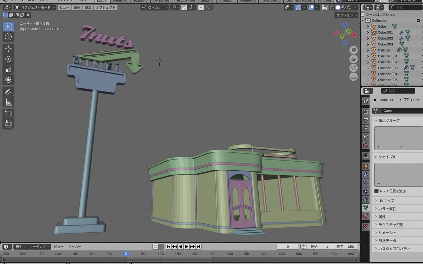Screen dimensions: 423x264
Task: Enable proportional editing
Action: 201,7
